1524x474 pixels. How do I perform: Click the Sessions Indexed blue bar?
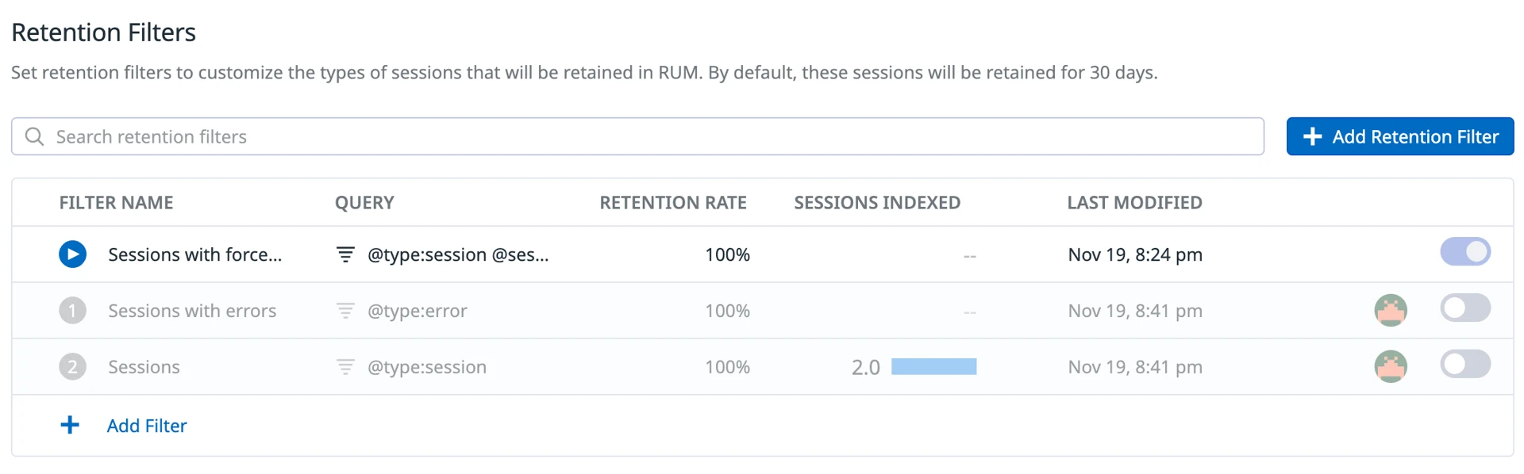coord(933,367)
